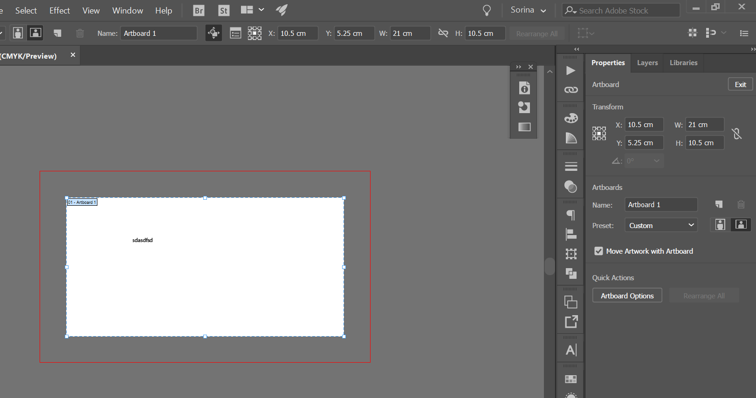The image size is (756, 398).
Task: Click middle icon in floating panel dock
Action: (x=524, y=108)
